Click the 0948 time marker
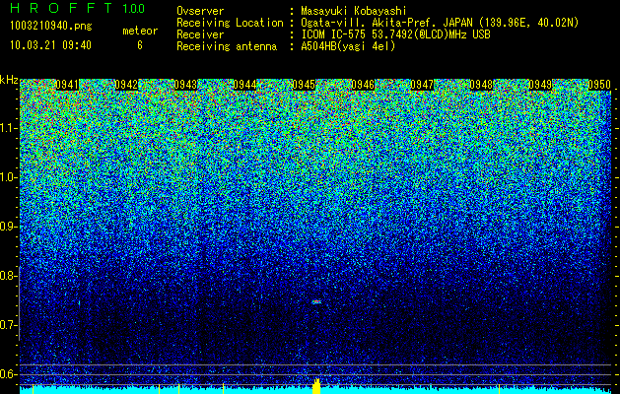 click(481, 85)
